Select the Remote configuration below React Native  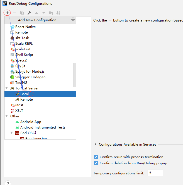click(40, 32)
